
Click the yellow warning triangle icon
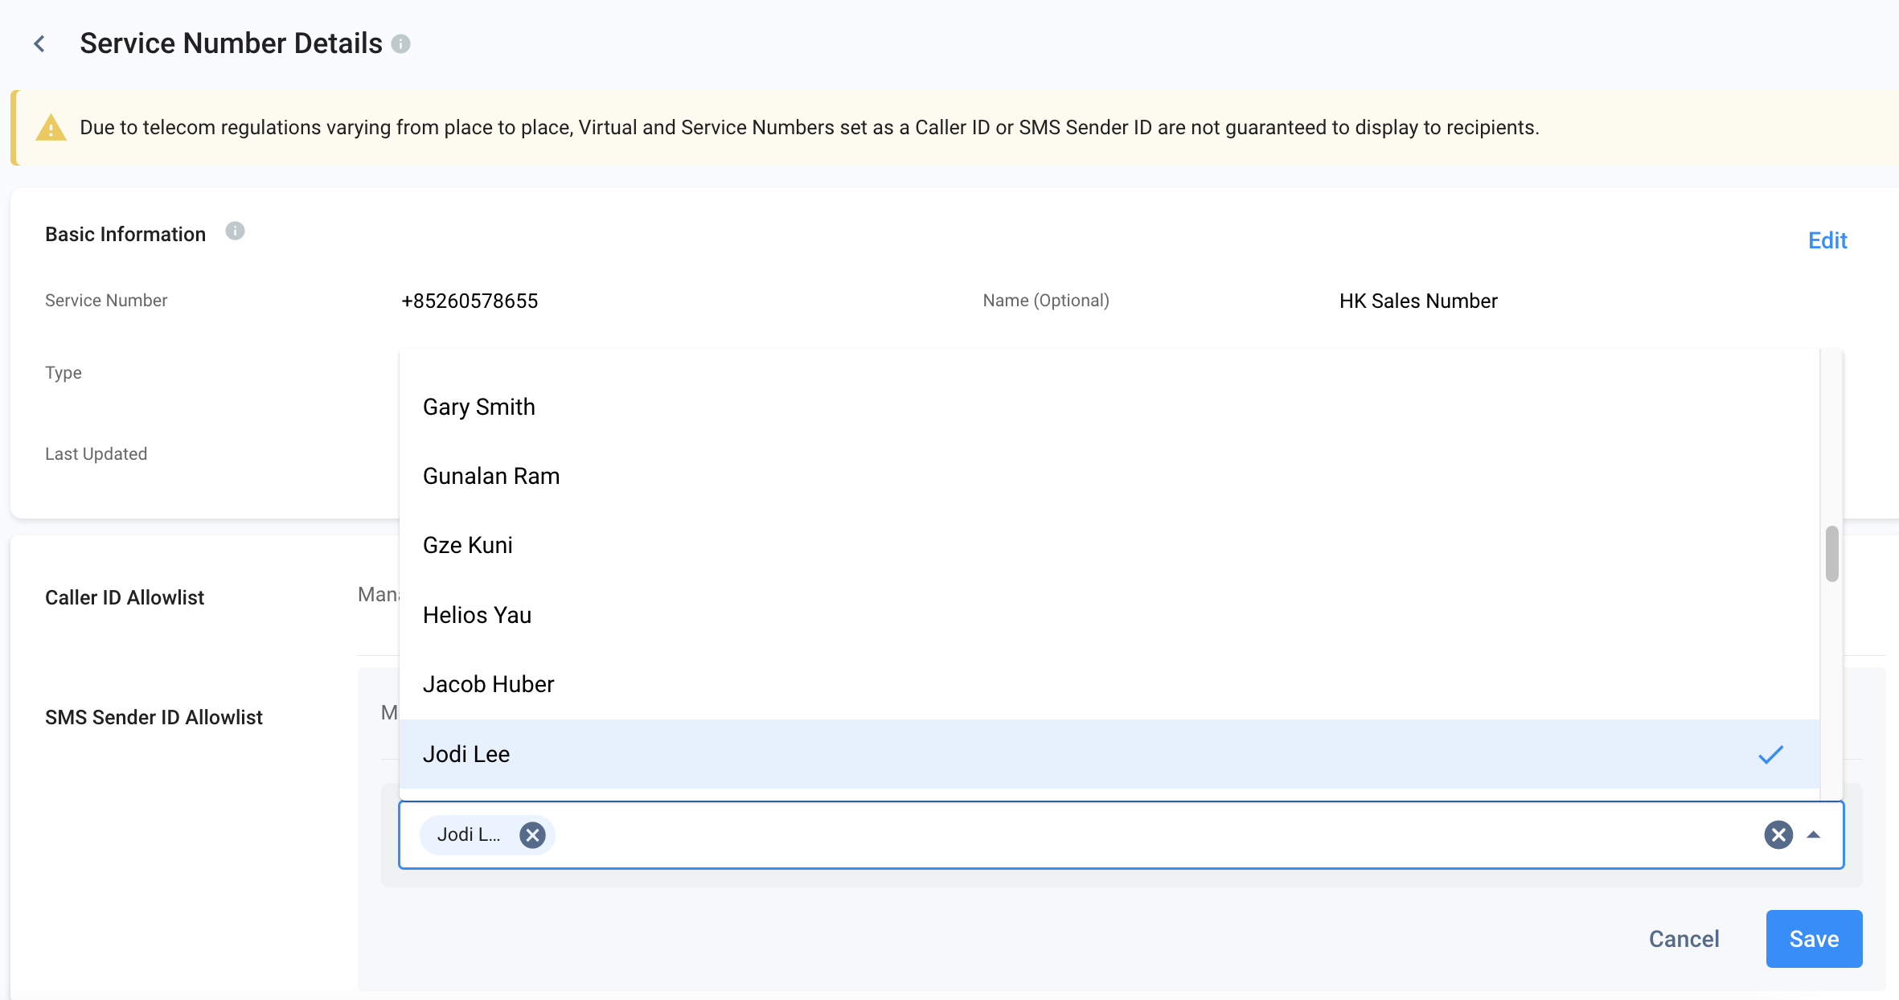point(51,127)
